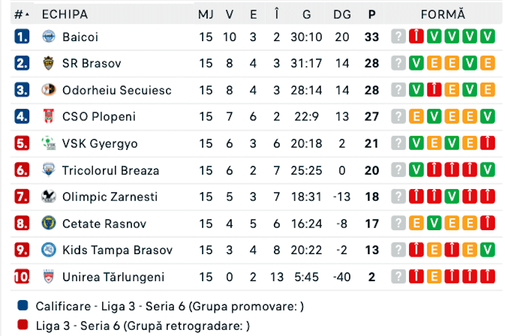This screenshot has height=336, width=505.
Task: Click the Unirea Tărlungeni crest icon
Action: click(x=49, y=277)
